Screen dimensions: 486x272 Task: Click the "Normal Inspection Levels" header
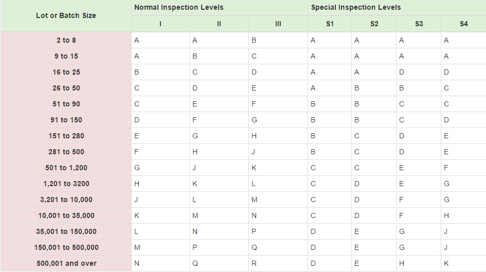click(178, 8)
